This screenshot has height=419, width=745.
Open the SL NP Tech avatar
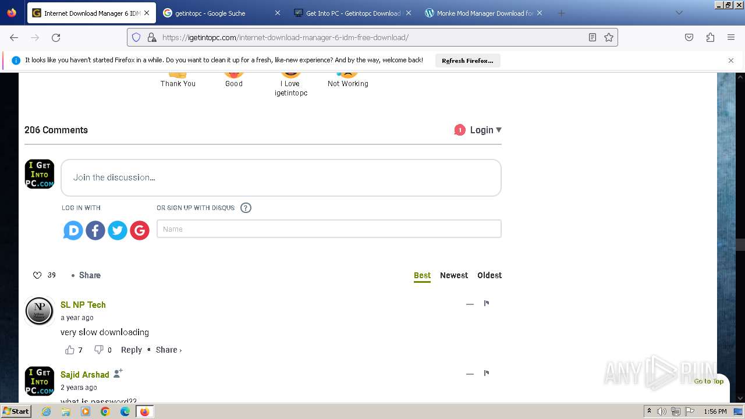point(40,311)
